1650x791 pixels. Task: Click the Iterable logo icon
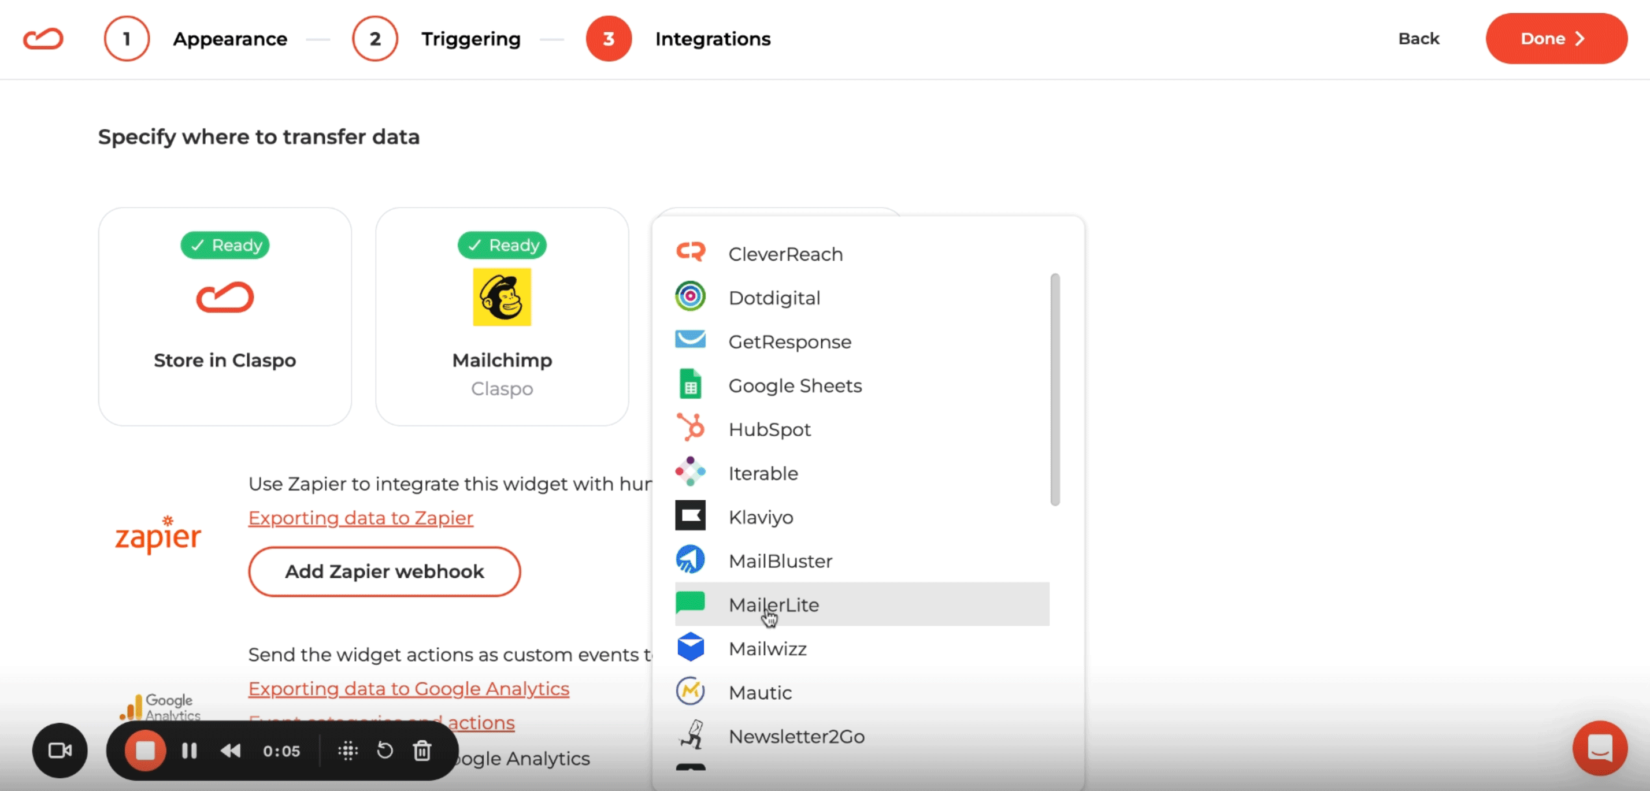click(x=690, y=471)
